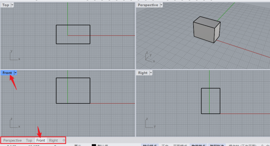Select the Front tab in viewport tabs
This screenshot has width=270, height=146.
40,140
